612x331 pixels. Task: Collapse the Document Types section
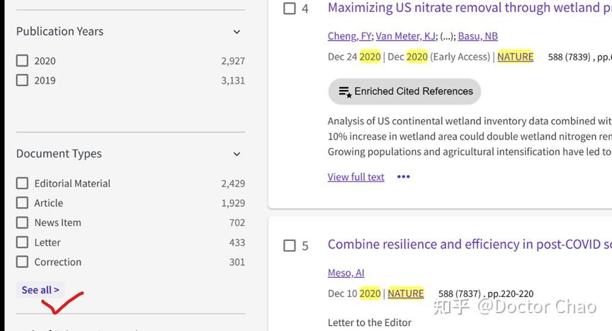(x=237, y=154)
